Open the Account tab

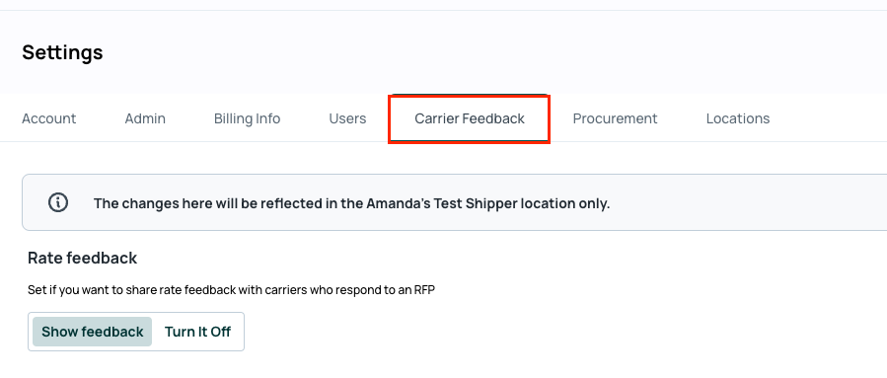48,118
